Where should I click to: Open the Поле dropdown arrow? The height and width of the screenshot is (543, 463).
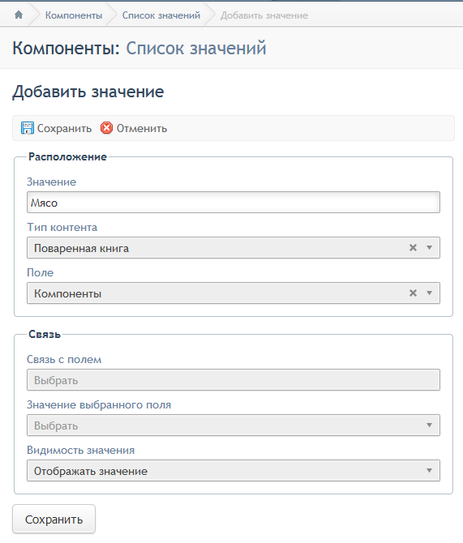coord(430,293)
